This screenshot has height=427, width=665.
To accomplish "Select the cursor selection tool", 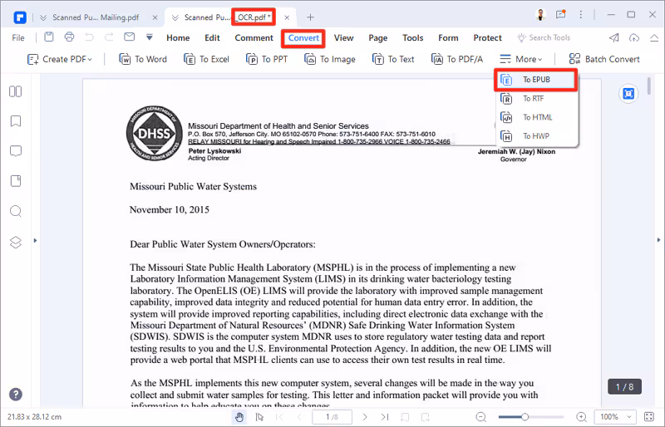I will (x=259, y=417).
